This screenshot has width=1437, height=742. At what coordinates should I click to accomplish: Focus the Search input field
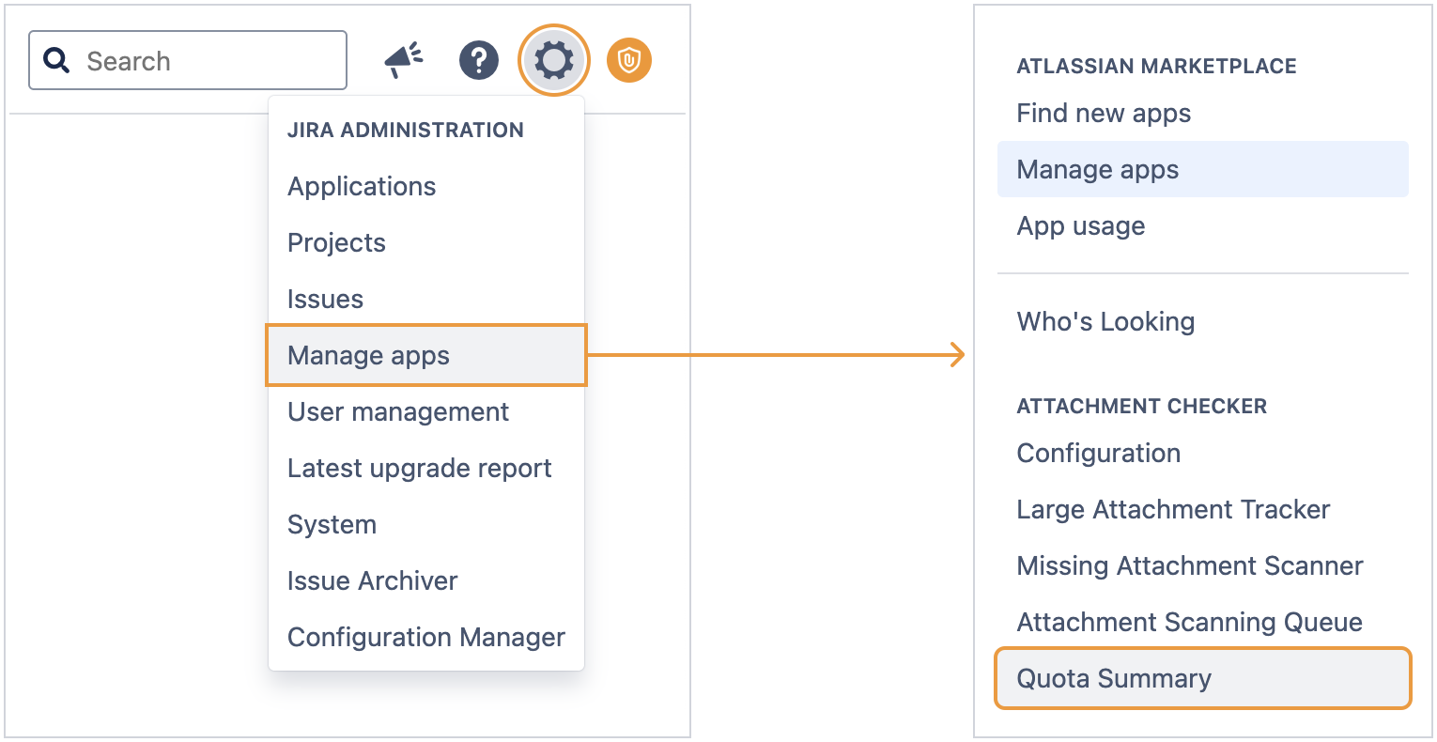tap(207, 61)
